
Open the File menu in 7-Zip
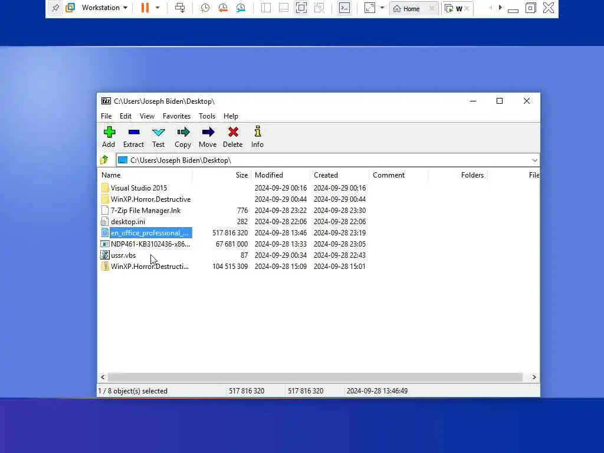(106, 116)
